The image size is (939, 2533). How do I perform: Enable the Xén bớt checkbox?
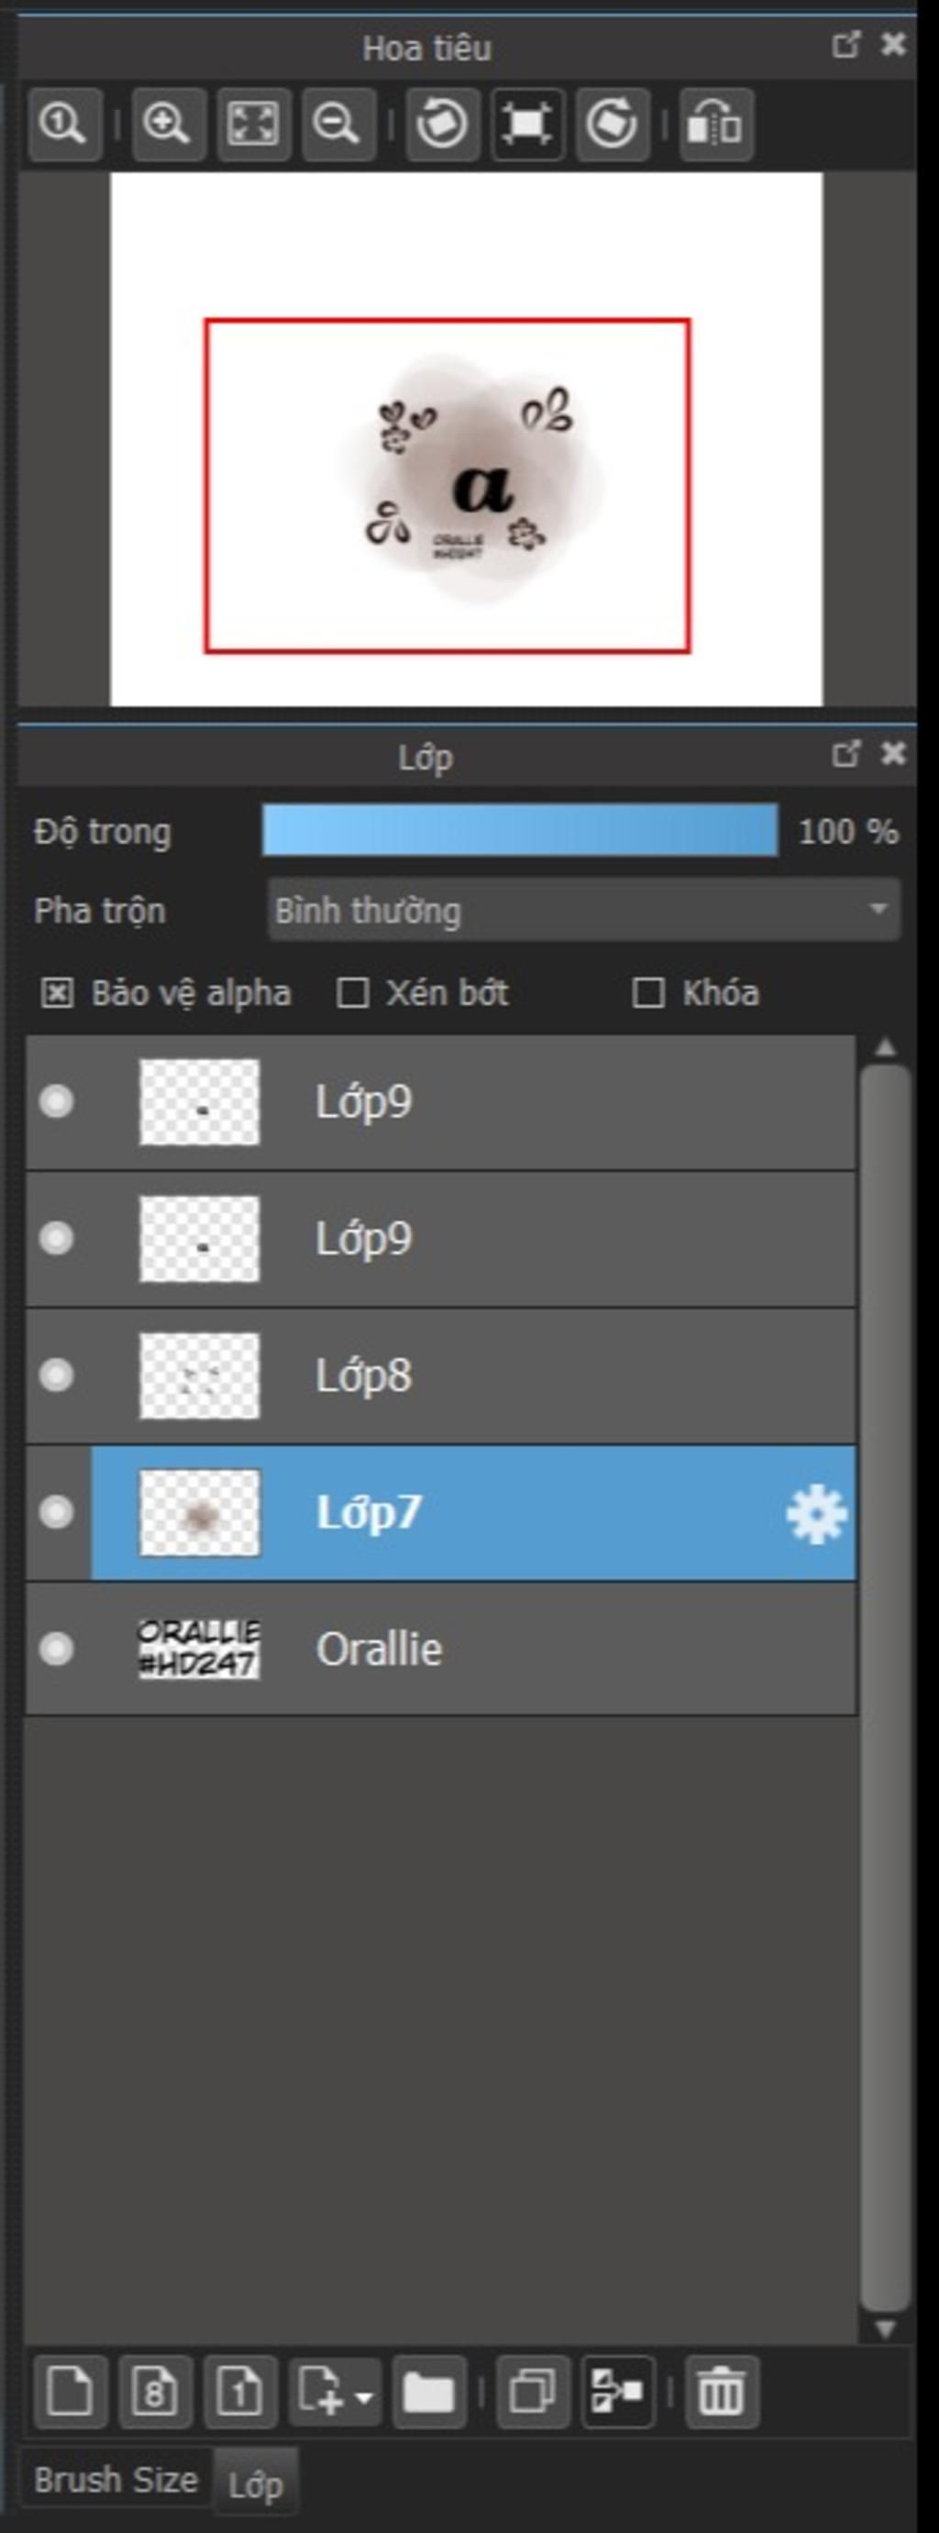tap(352, 993)
